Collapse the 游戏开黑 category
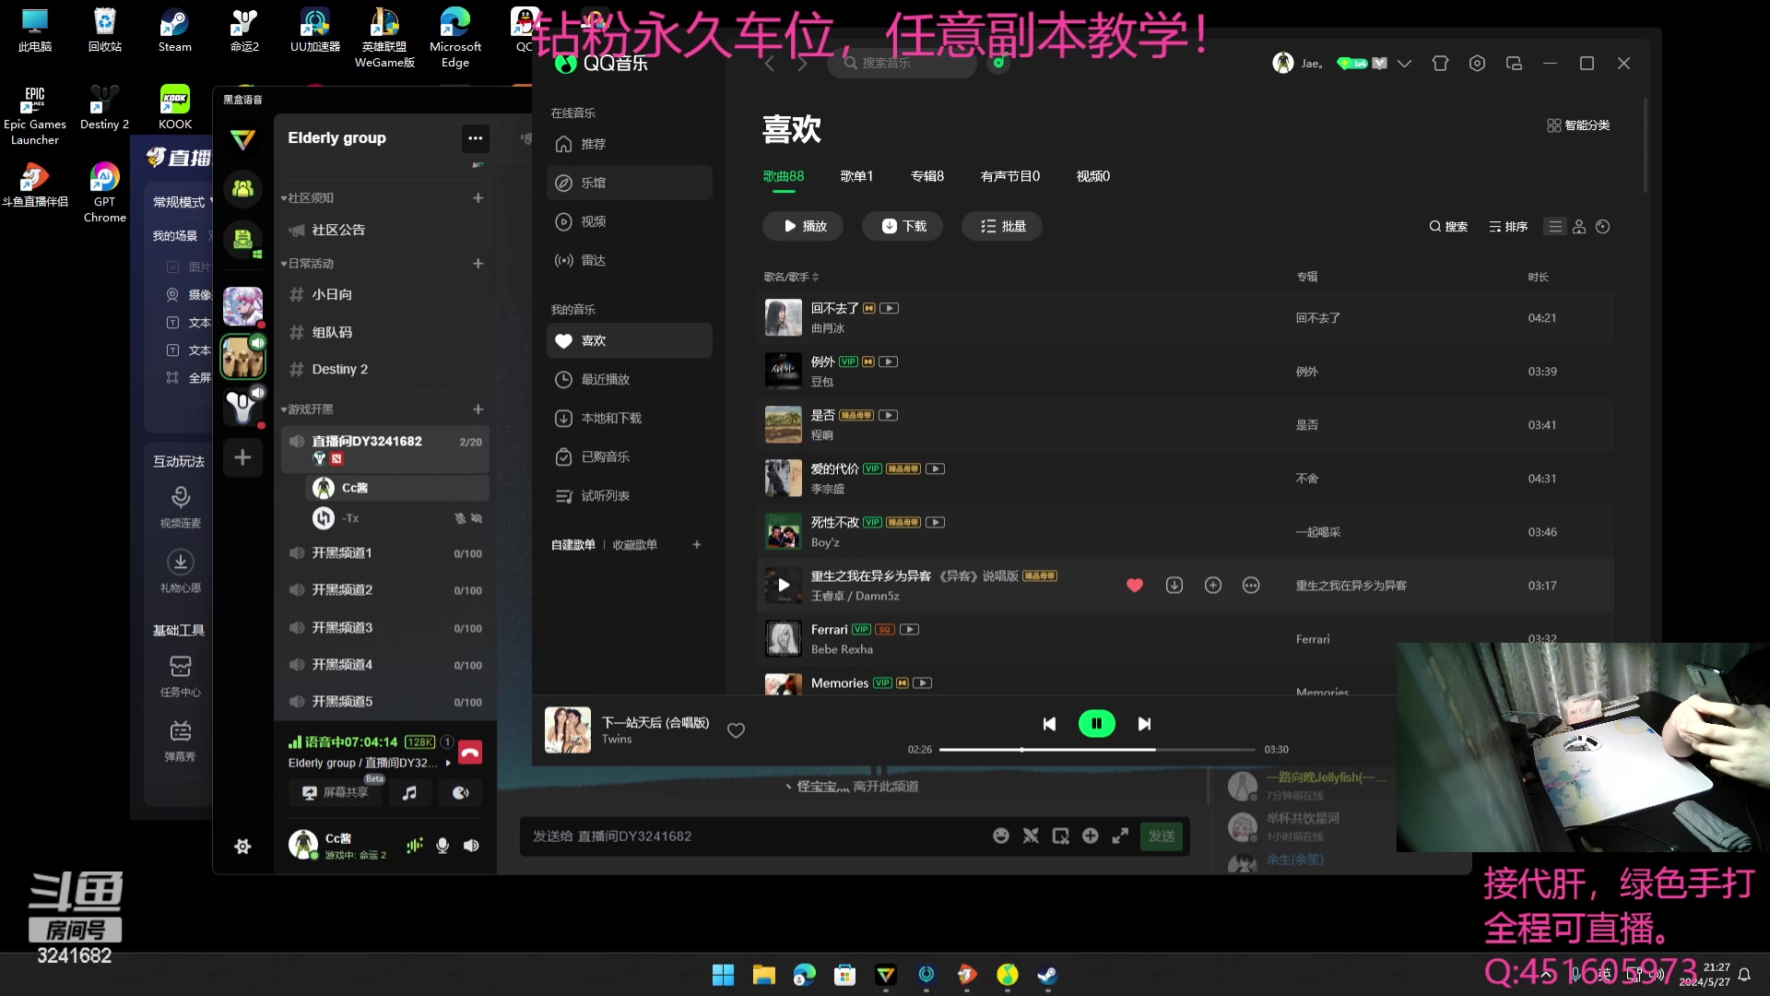The image size is (1770, 996). click(308, 409)
